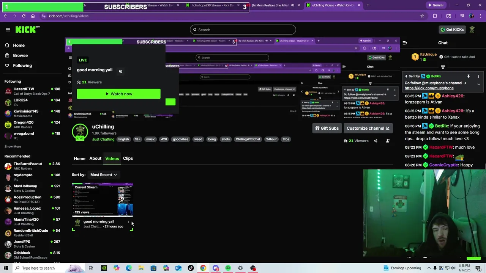Click the Gift Subs button
Screen dimensions: 486x273
[327, 128]
